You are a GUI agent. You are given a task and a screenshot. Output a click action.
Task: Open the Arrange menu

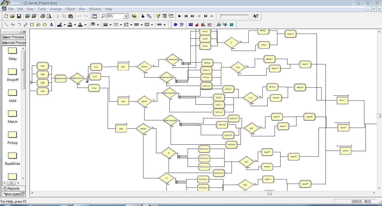(x=56, y=9)
